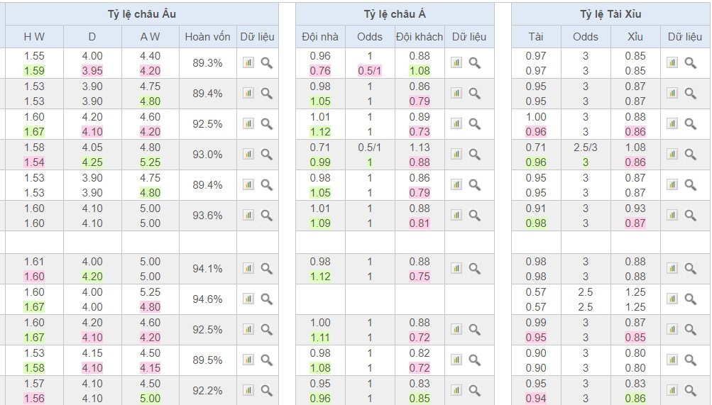Click the Xỉu column header

tap(635, 37)
